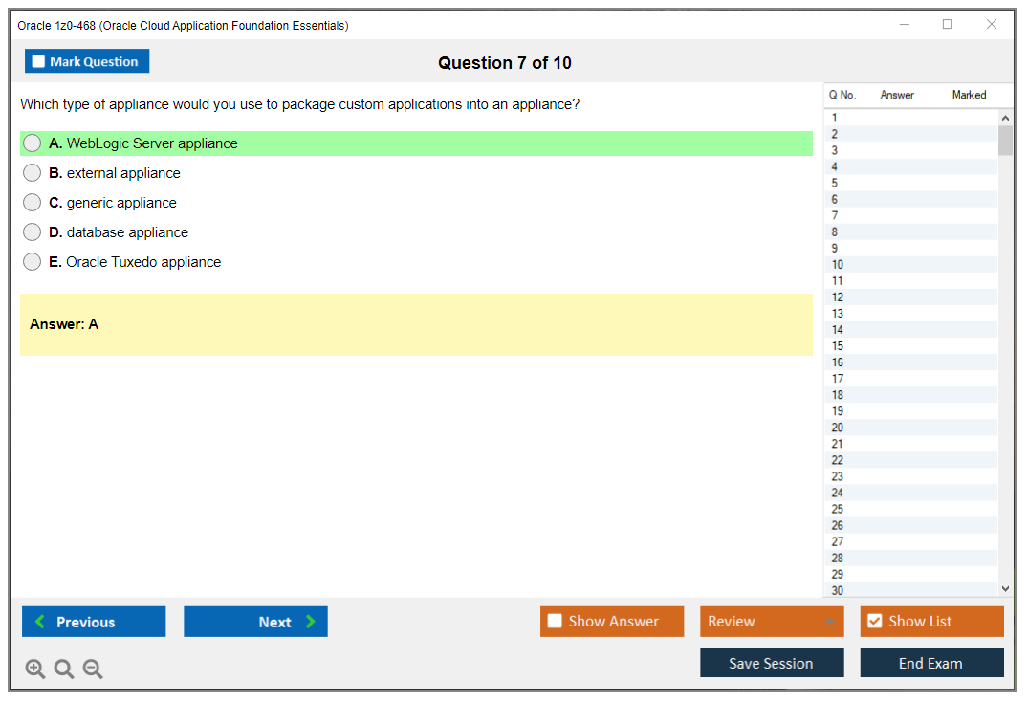Toggle the Show Answer checkbox
This screenshot has height=703, width=1028.
click(x=555, y=621)
